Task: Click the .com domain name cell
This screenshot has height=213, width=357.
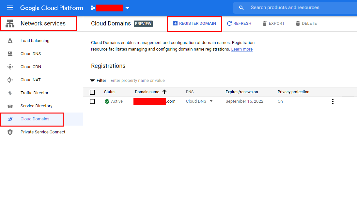Action: [x=155, y=101]
